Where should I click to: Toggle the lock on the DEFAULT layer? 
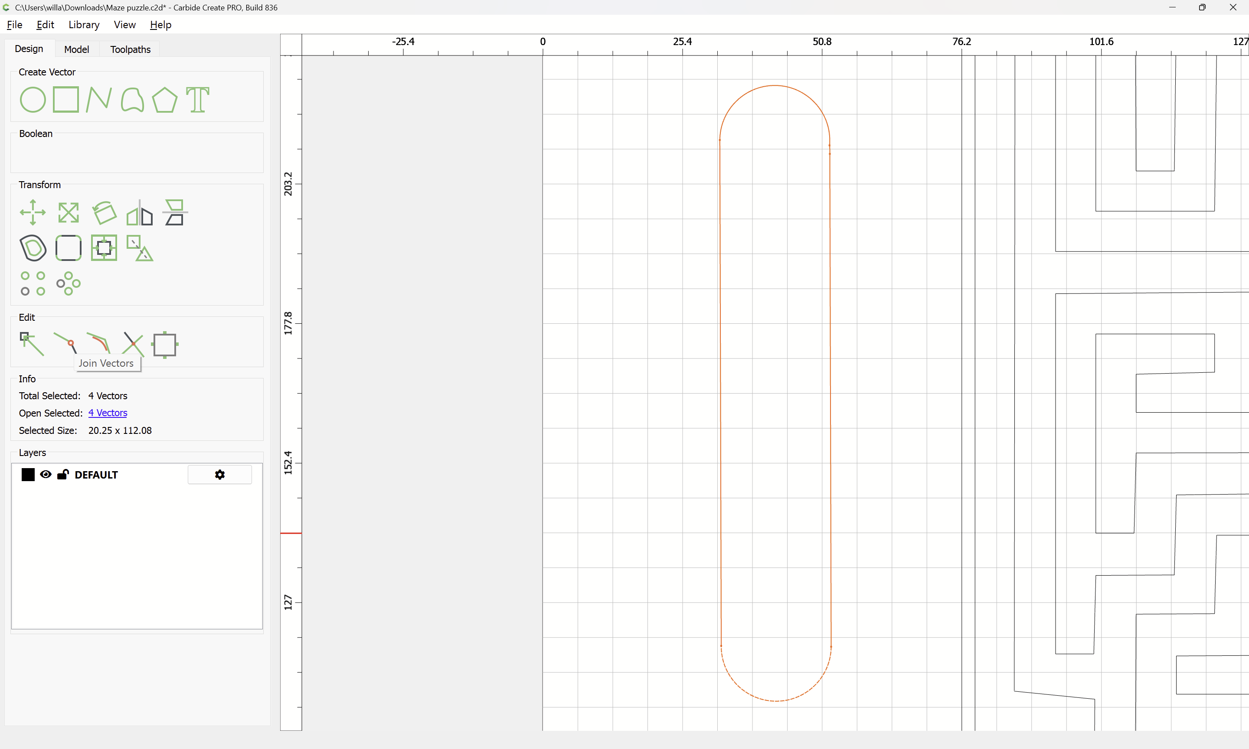click(62, 475)
